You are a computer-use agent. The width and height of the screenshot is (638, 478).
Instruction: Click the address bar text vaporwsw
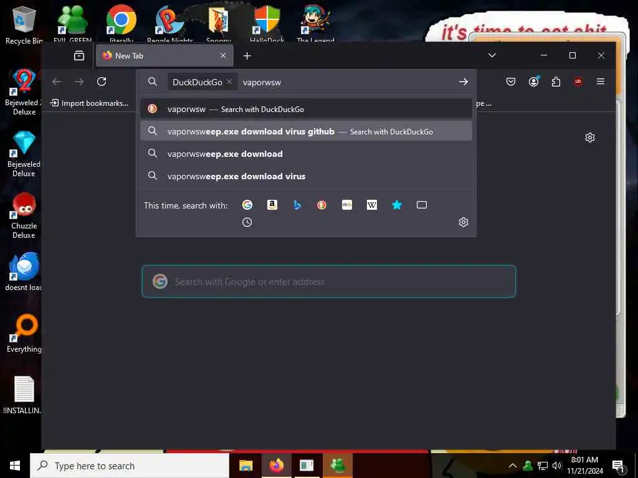(x=262, y=82)
